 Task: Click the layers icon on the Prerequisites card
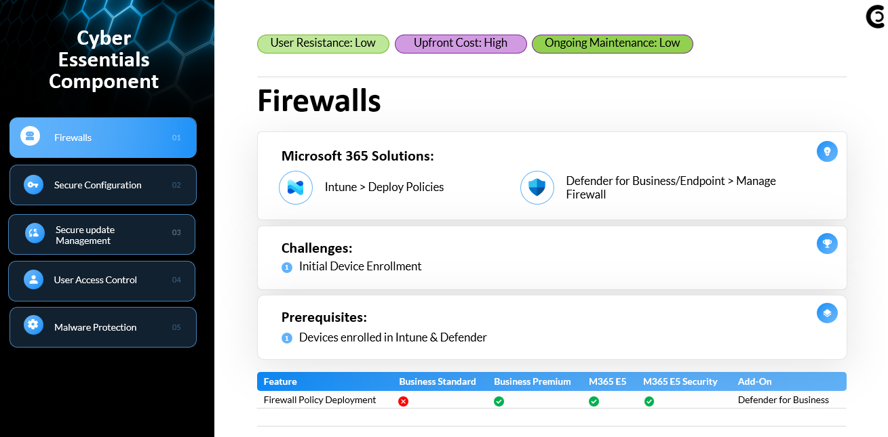[x=827, y=312]
